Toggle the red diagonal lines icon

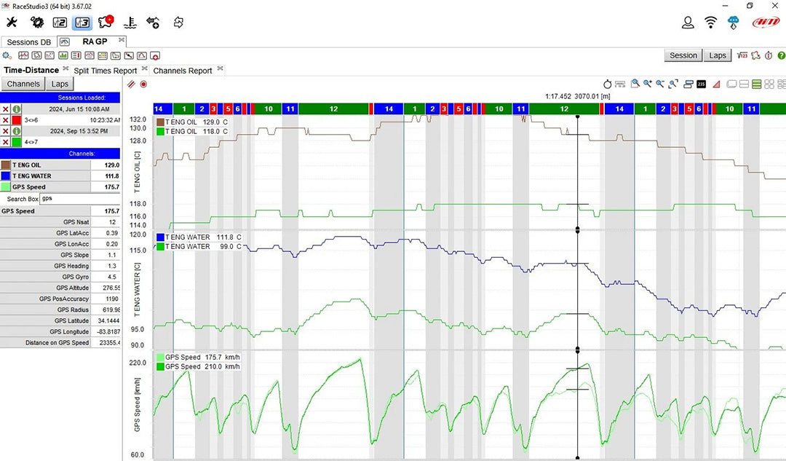pos(131,84)
